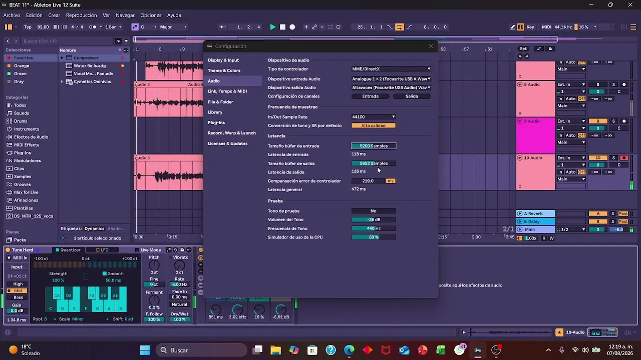Screen dimensions: 641x360
Task: Click the Tap tempo button
Action: (x=28, y=27)
